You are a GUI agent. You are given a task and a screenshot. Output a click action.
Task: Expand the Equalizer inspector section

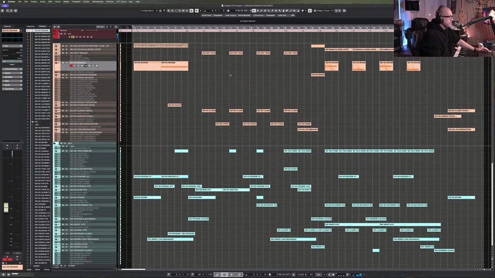coord(12,77)
